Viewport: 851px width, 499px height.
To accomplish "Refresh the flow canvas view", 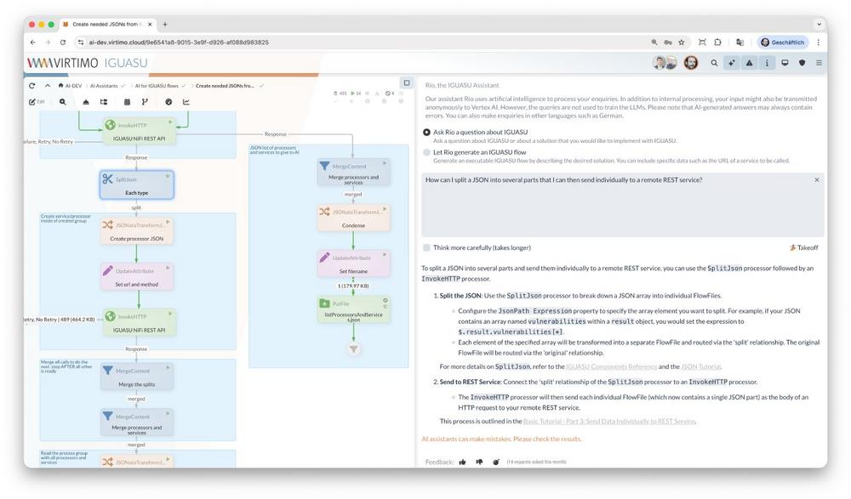I will coord(32,86).
